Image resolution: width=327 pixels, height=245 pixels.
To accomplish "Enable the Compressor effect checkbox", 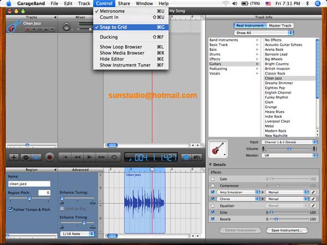I will (x=213, y=186).
